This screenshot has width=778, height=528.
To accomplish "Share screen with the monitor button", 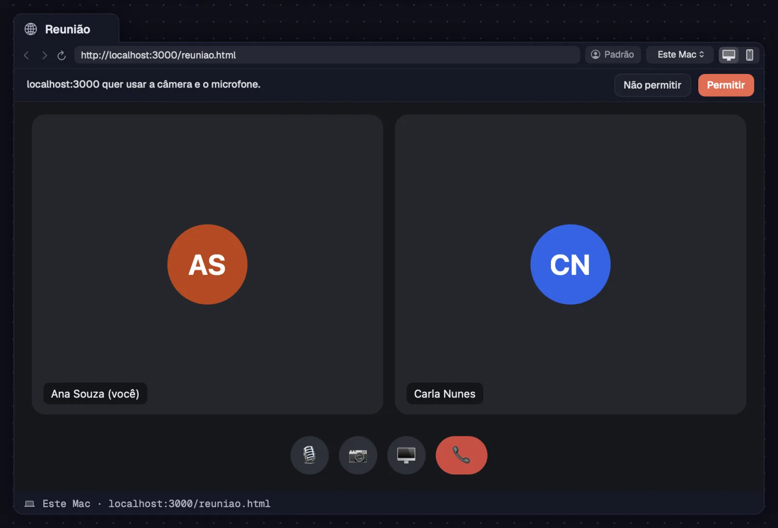I will tap(406, 455).
